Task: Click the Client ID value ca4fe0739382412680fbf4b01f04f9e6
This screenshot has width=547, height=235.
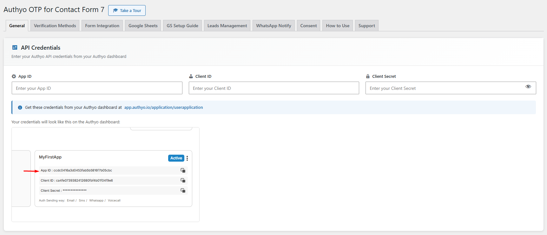Action: point(84,181)
